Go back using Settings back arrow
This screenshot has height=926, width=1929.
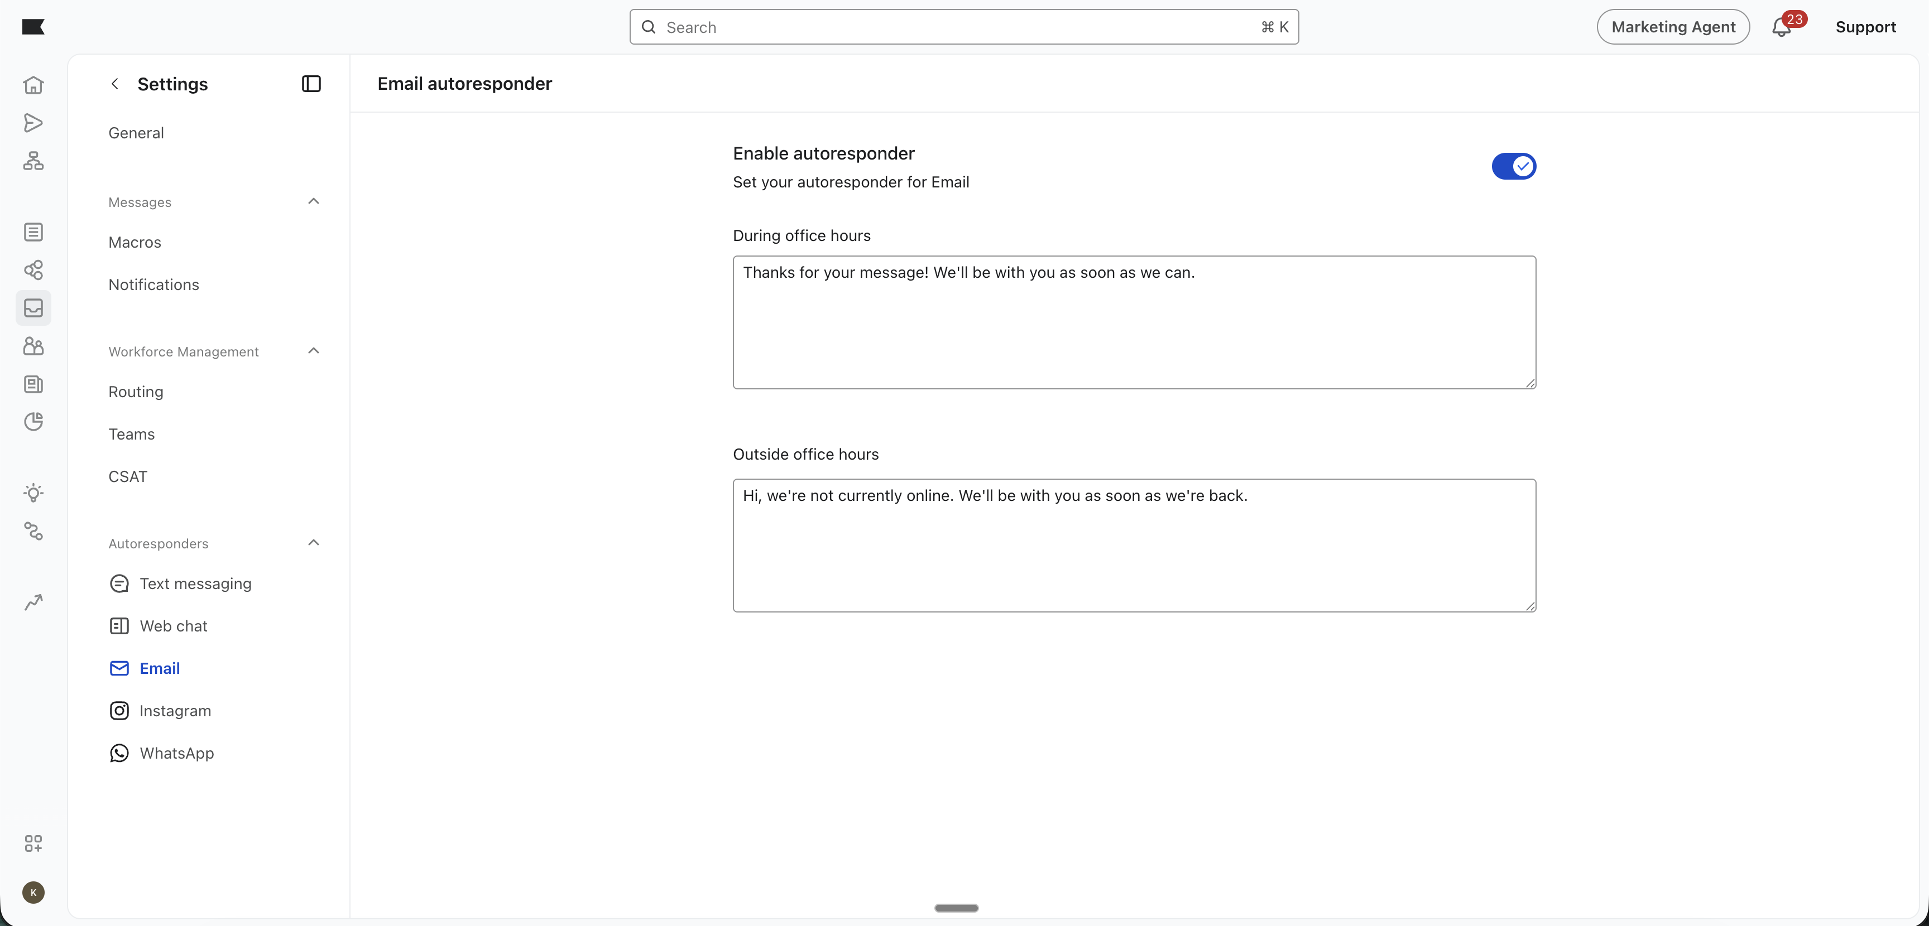pos(114,84)
